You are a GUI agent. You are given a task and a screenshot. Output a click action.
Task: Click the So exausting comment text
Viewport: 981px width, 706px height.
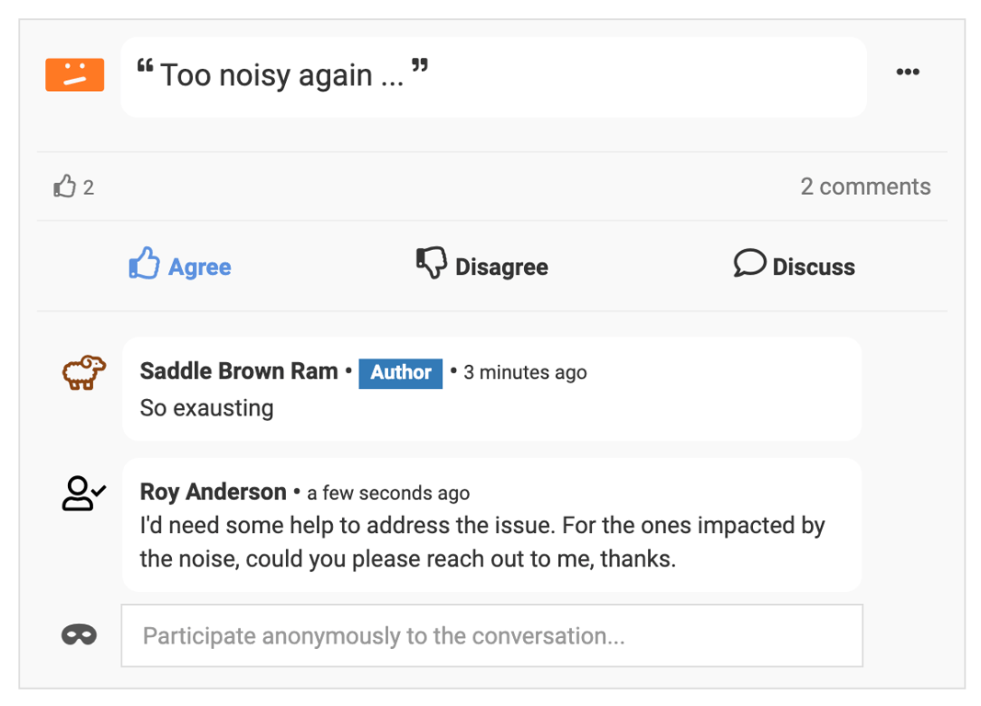(x=207, y=408)
